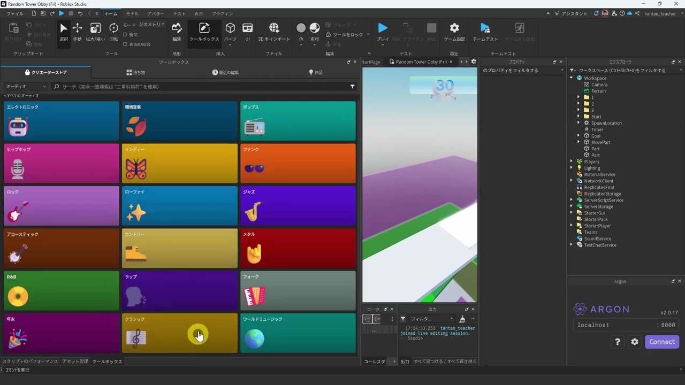
Task: Open viewport settings gear next to tabs
Action: [474, 62]
